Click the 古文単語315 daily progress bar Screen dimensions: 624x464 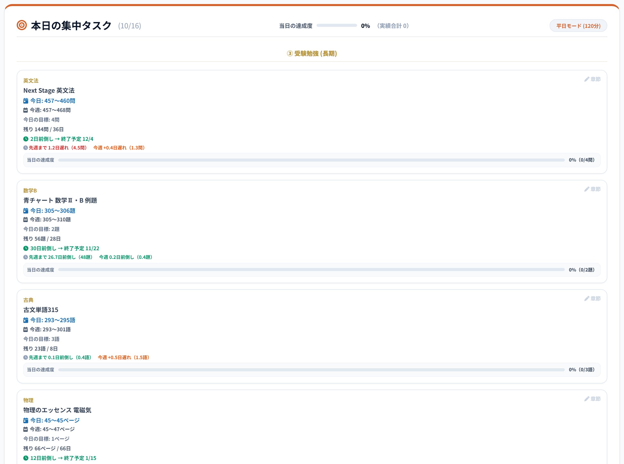click(311, 370)
